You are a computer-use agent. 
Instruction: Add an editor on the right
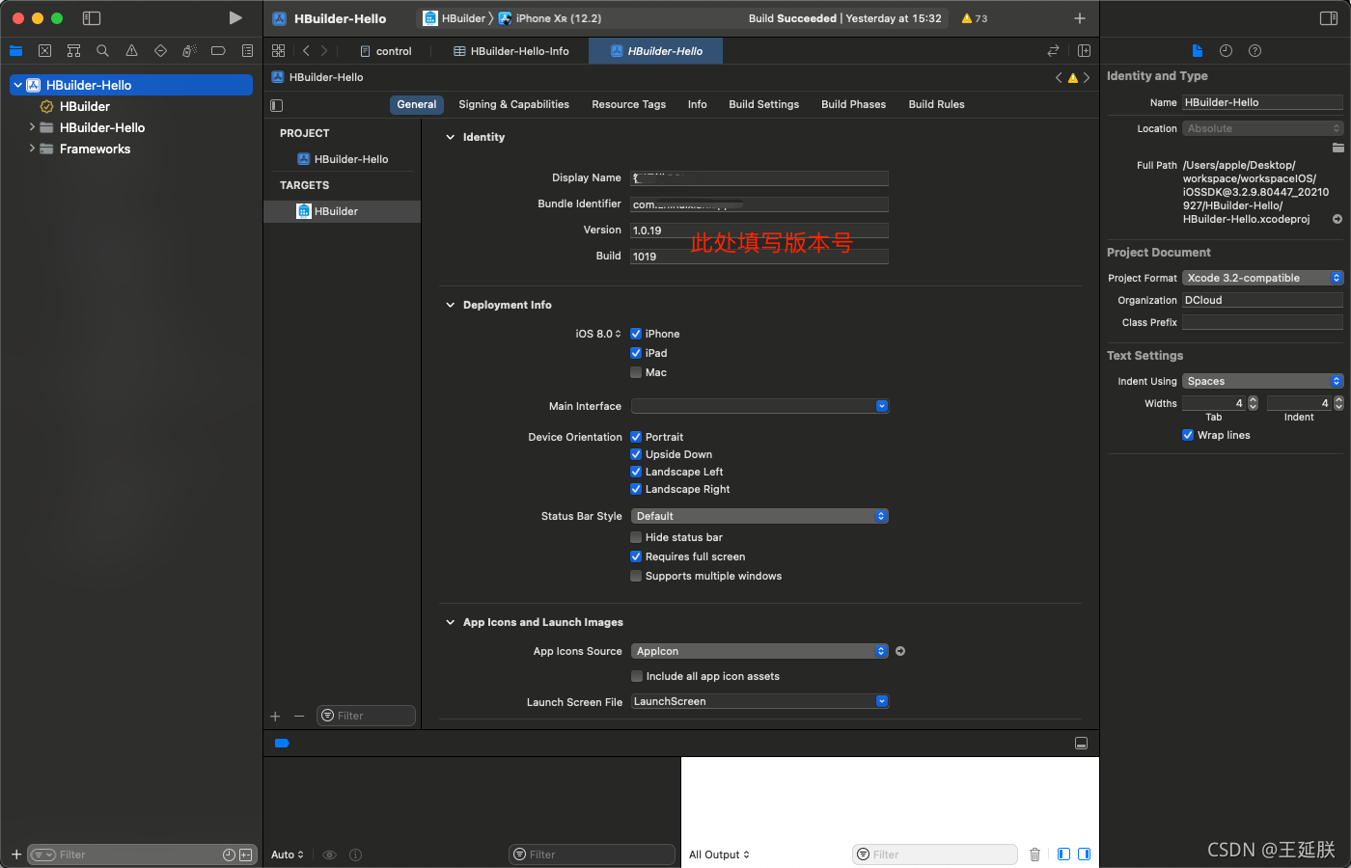[x=1084, y=51]
